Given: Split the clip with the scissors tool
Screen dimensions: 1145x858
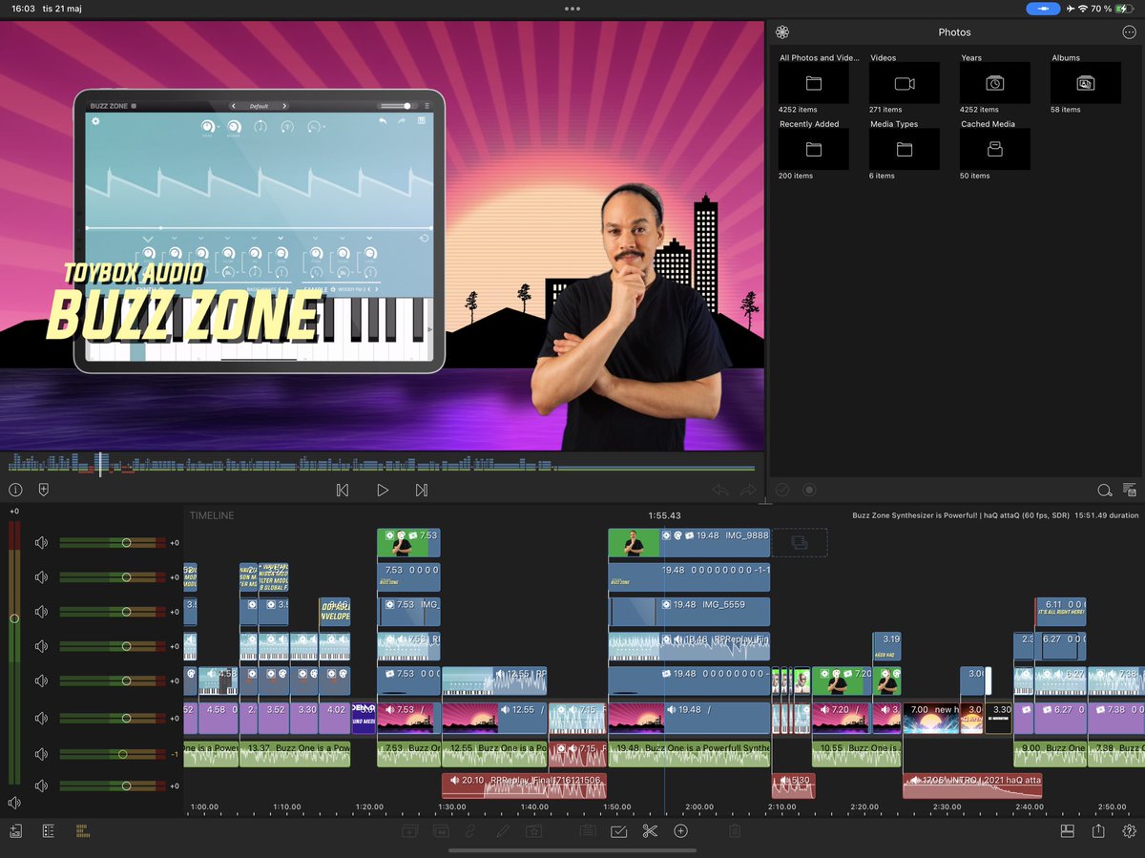Looking at the screenshot, I should pos(650,831).
